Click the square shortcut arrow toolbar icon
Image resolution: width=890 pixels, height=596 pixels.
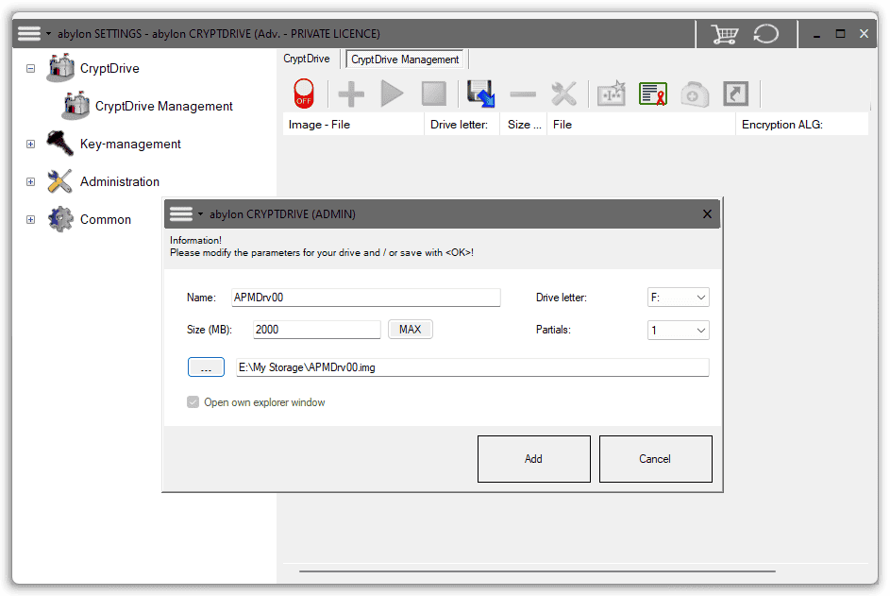coord(735,94)
